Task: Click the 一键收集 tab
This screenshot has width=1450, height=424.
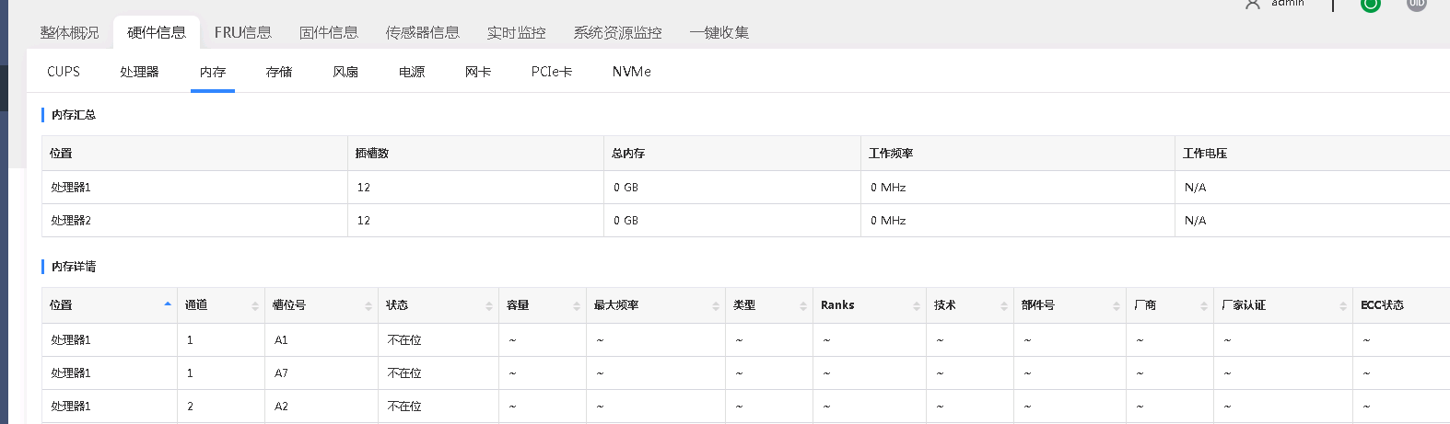Action: click(x=719, y=32)
